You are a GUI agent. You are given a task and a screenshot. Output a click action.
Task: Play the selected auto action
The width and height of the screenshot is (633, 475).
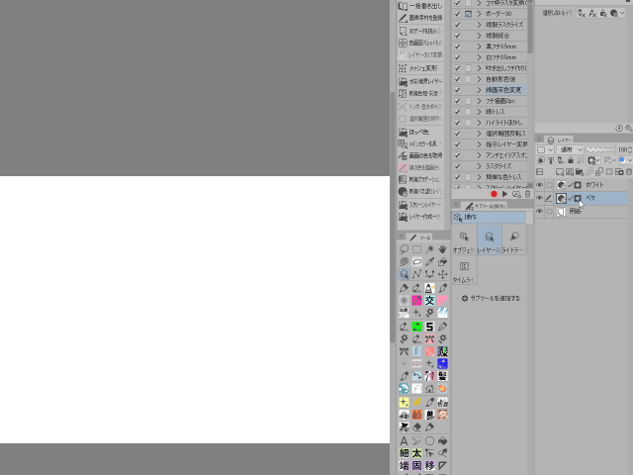point(504,194)
